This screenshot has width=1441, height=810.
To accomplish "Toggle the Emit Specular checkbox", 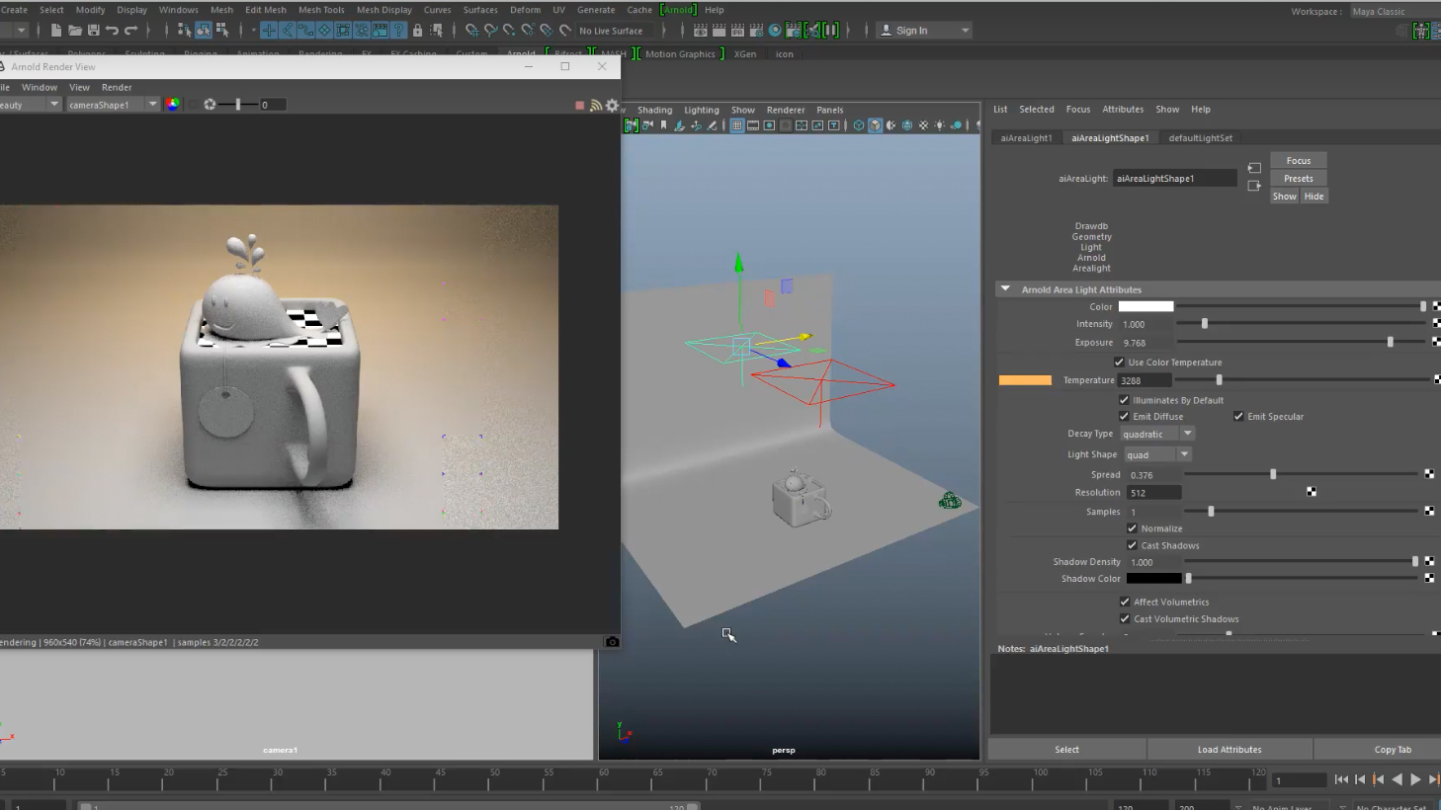I will tap(1237, 417).
